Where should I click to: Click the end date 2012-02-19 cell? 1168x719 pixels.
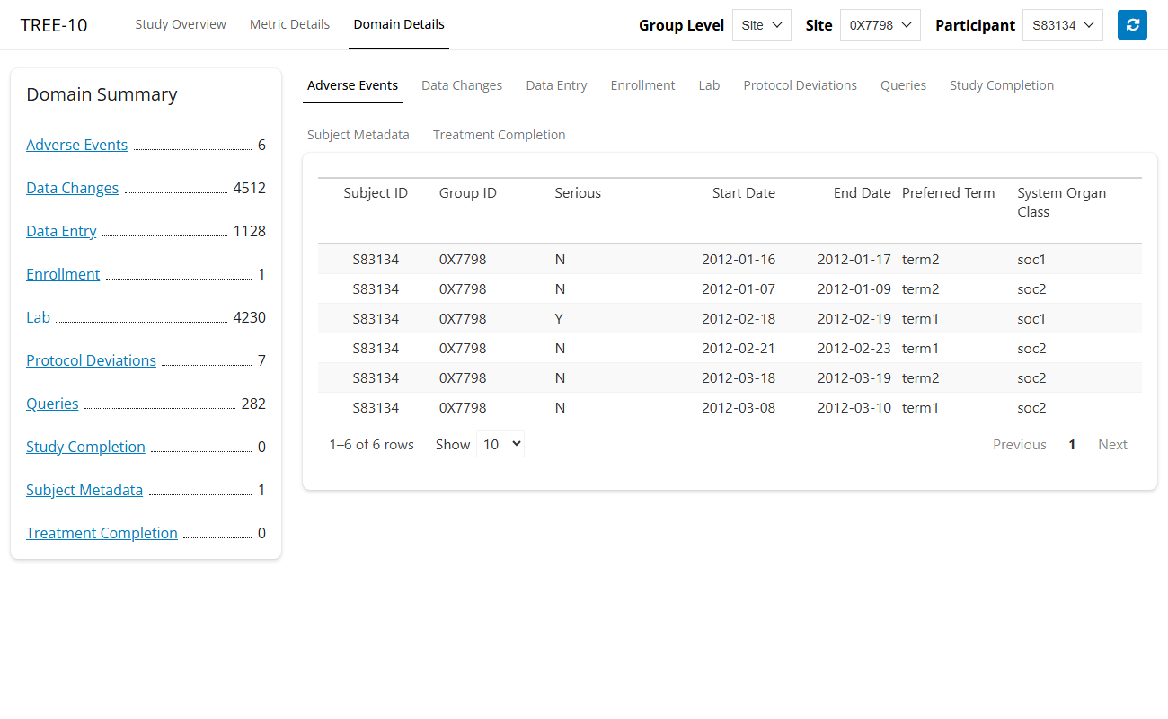click(x=854, y=319)
